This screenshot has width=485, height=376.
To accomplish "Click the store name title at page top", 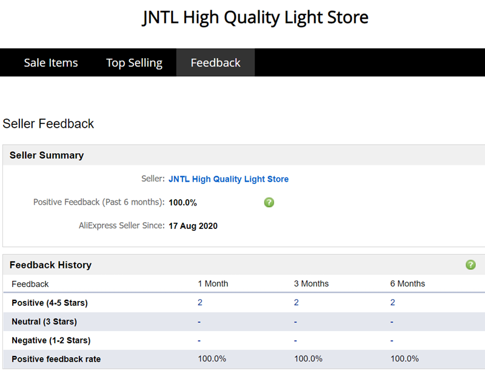I will coord(255,18).
